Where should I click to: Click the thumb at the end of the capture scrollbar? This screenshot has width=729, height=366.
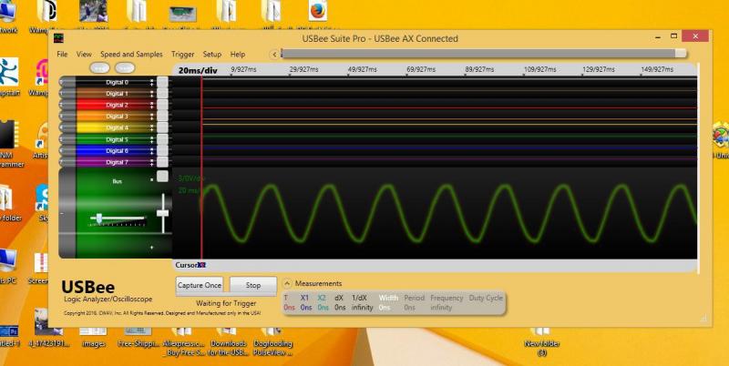pos(681,54)
